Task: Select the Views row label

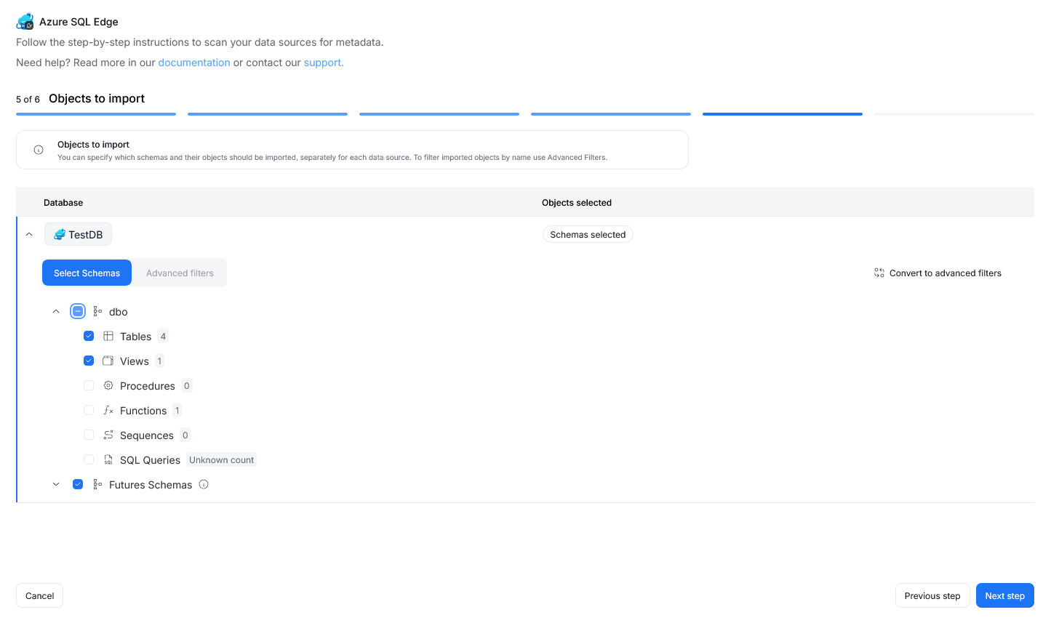Action: pyautogui.click(x=135, y=361)
